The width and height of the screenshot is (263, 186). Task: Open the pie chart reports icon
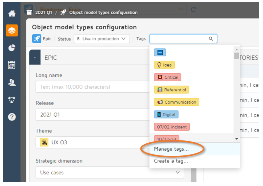click(x=12, y=48)
